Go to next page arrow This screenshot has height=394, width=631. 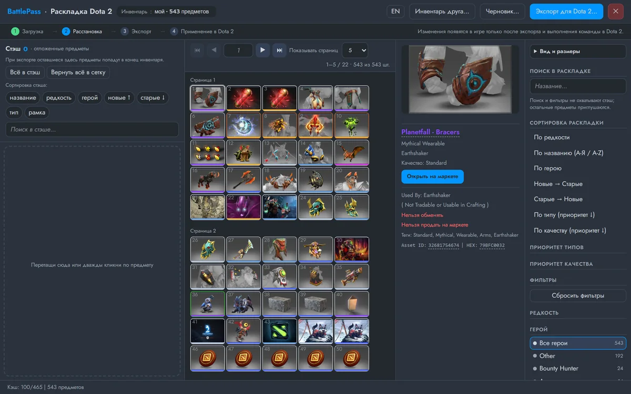(262, 50)
